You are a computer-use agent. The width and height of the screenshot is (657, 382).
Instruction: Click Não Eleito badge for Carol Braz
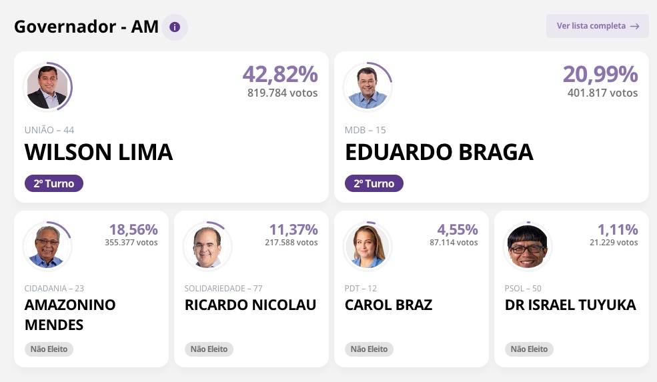[369, 349]
